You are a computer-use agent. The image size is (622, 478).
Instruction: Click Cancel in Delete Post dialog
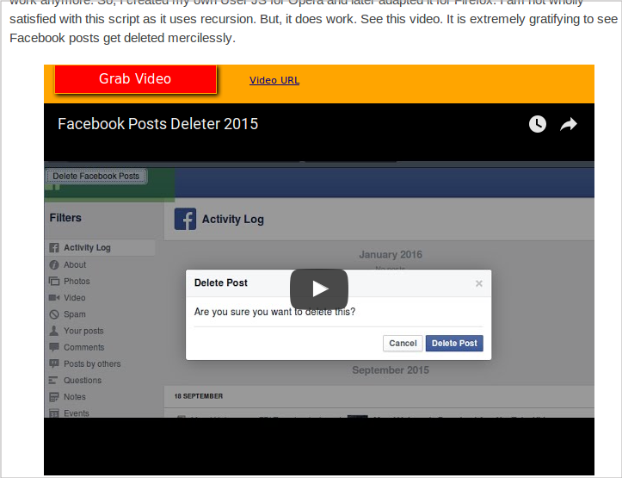pos(403,344)
